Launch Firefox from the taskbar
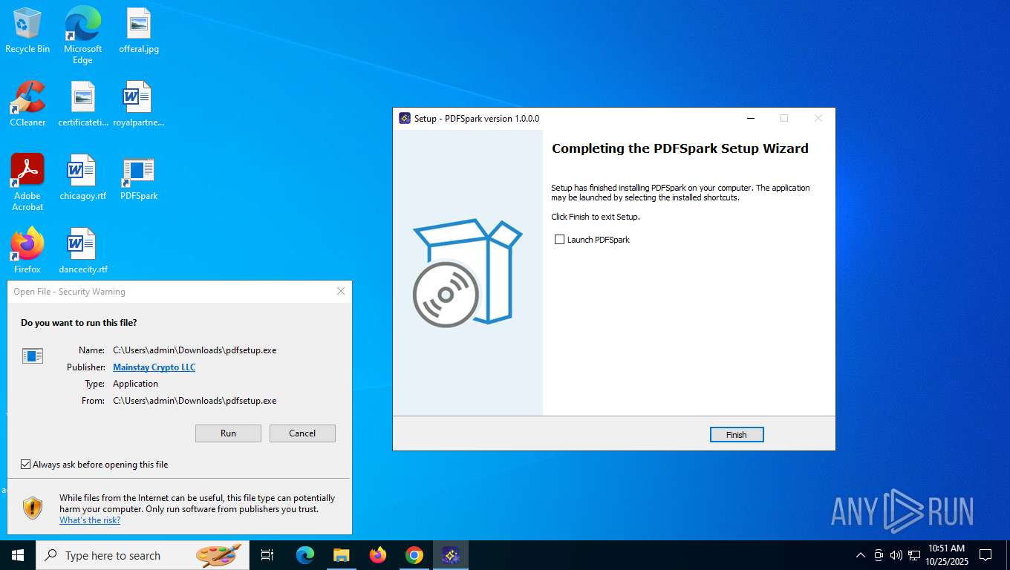 [378, 555]
